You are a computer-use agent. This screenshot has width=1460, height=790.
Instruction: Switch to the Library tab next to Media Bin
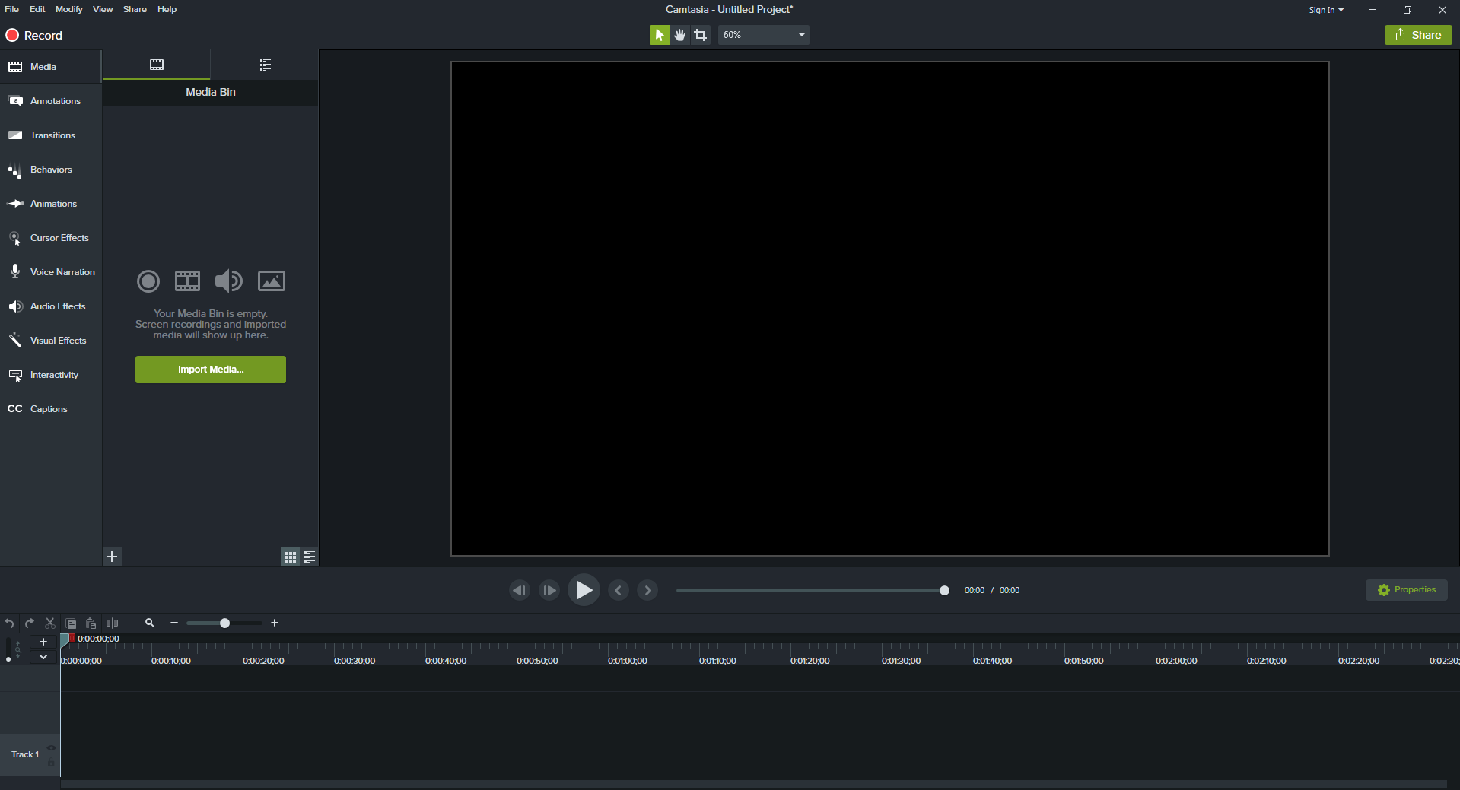[x=265, y=65]
